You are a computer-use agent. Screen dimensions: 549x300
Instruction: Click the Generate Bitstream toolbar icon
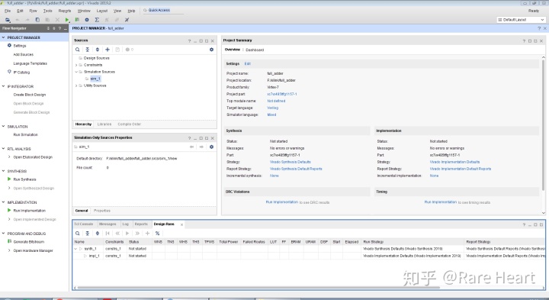(77, 20)
